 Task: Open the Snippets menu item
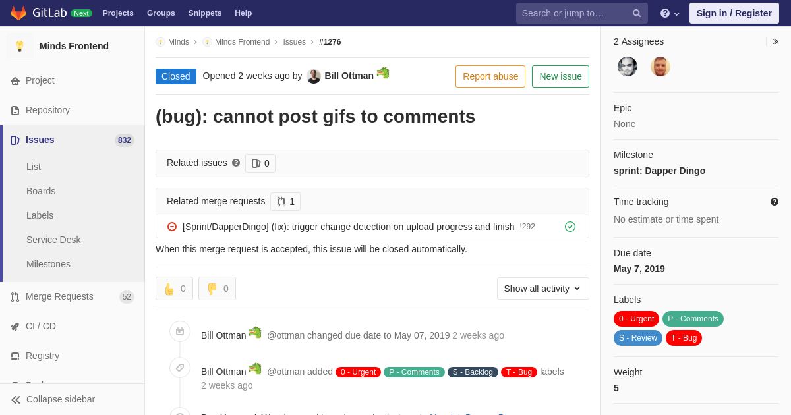click(205, 13)
